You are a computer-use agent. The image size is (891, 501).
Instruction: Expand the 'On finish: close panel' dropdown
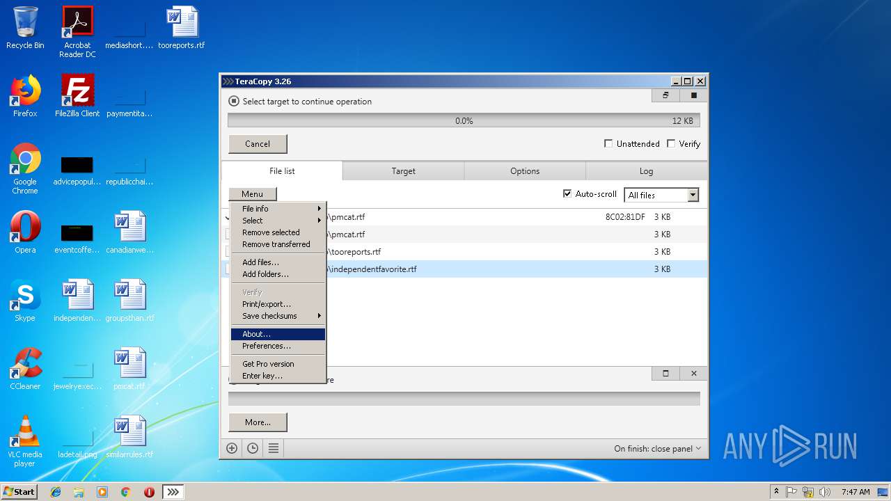(658, 449)
